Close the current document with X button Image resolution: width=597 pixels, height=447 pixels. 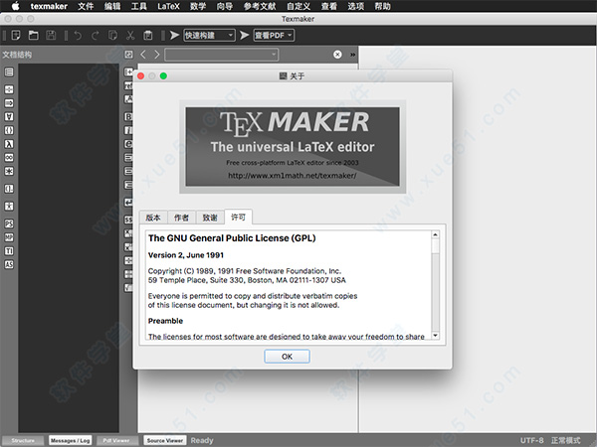337,55
